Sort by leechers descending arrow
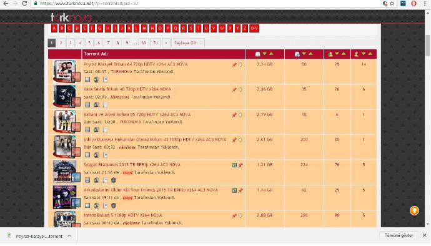 tap(364, 54)
